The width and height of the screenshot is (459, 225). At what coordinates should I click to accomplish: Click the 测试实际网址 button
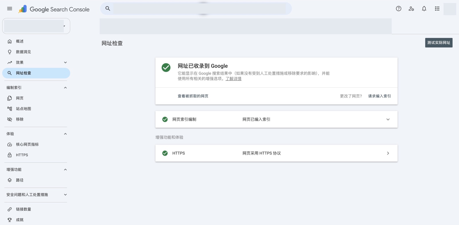439,43
